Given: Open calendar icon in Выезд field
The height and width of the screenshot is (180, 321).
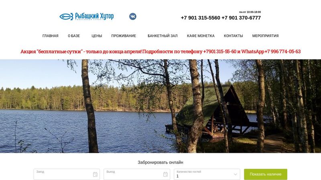Looking at the screenshot, I should click(x=165, y=174).
